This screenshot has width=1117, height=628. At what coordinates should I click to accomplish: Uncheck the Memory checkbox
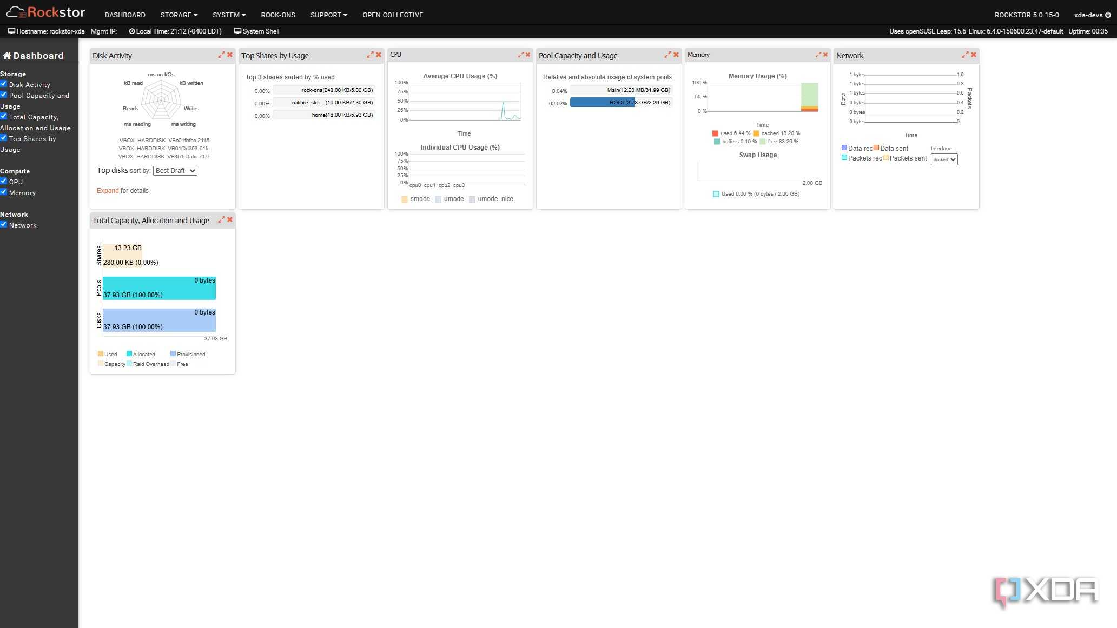(x=4, y=192)
